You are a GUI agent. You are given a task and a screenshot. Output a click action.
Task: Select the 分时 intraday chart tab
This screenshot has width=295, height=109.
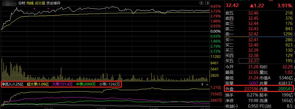[x=22, y=3]
